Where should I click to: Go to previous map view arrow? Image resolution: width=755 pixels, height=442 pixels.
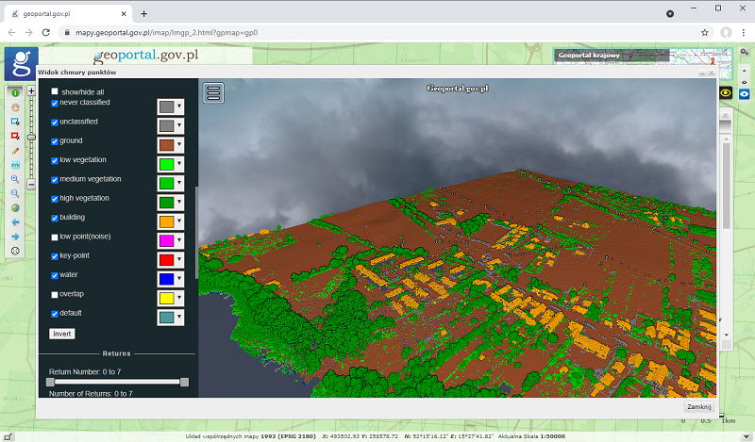pos(15,221)
